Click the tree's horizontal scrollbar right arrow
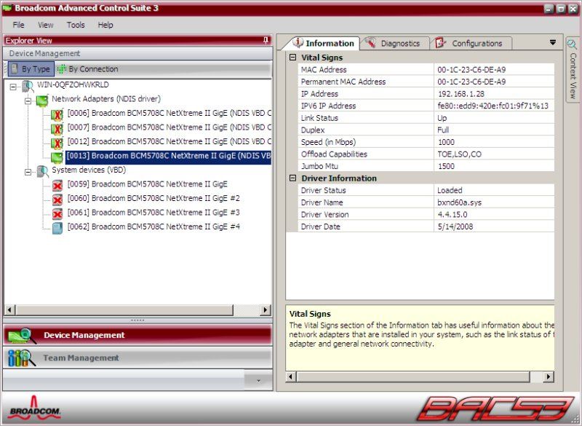The height and width of the screenshot is (426, 582). [265, 309]
